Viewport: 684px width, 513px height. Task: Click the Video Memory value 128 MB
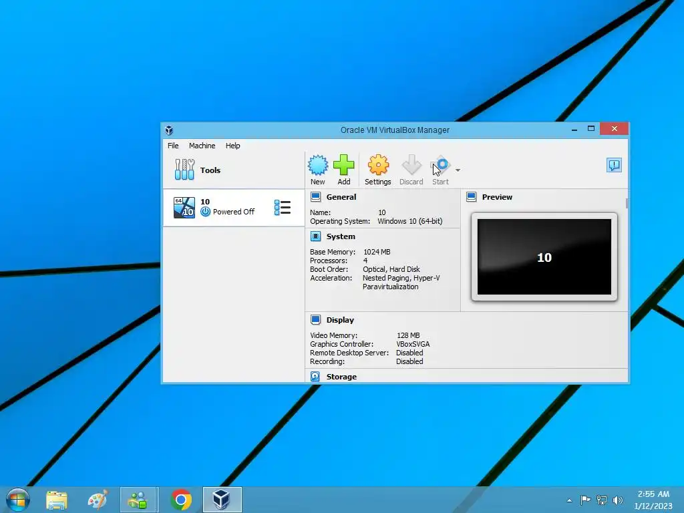(408, 335)
